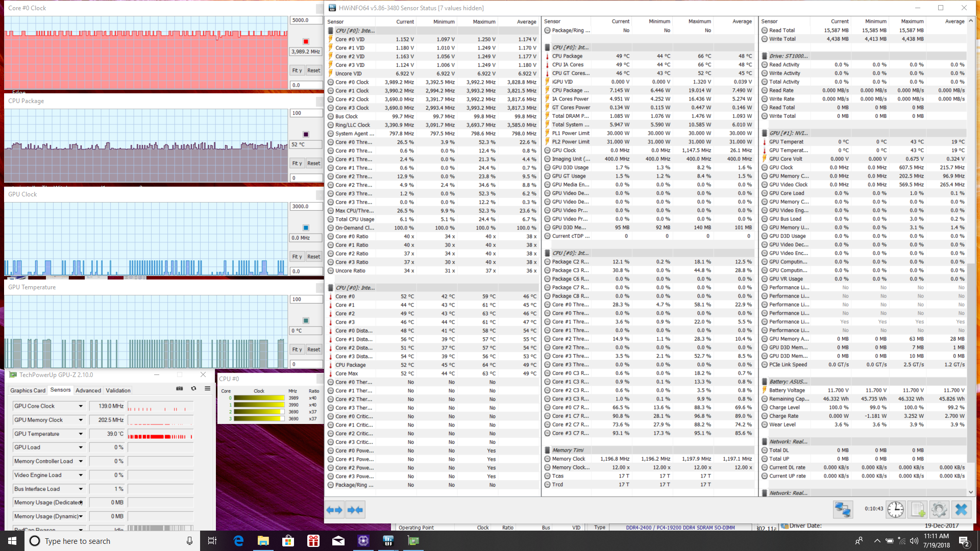Click GPU Clock graph maximum value field
980x551 pixels.
coord(306,207)
